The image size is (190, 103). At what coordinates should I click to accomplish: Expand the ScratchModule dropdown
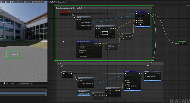[63, 2]
